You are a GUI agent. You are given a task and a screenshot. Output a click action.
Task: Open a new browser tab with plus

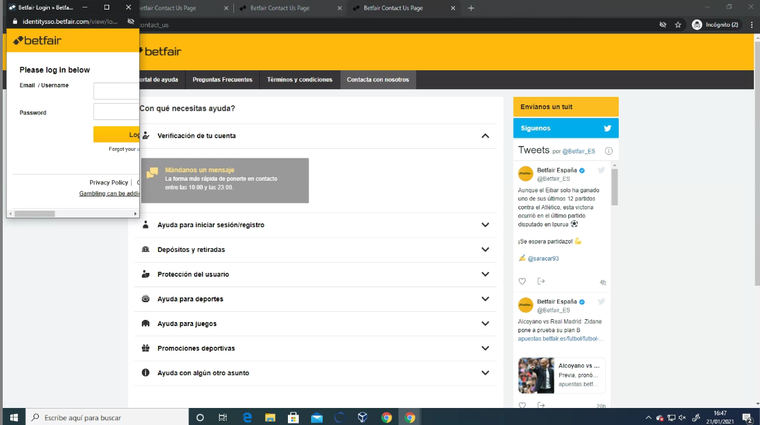click(x=471, y=8)
